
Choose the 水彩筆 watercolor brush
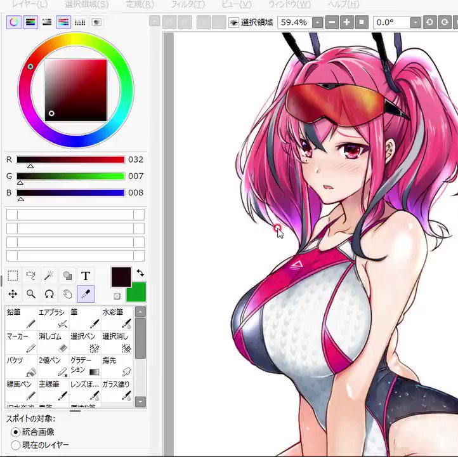click(x=117, y=318)
